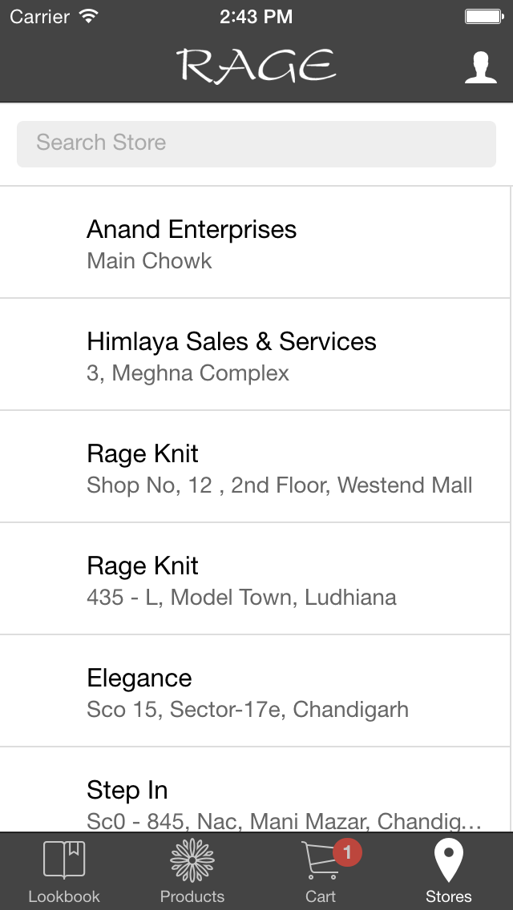
Task: Click the Search Store field
Action: [x=256, y=143]
